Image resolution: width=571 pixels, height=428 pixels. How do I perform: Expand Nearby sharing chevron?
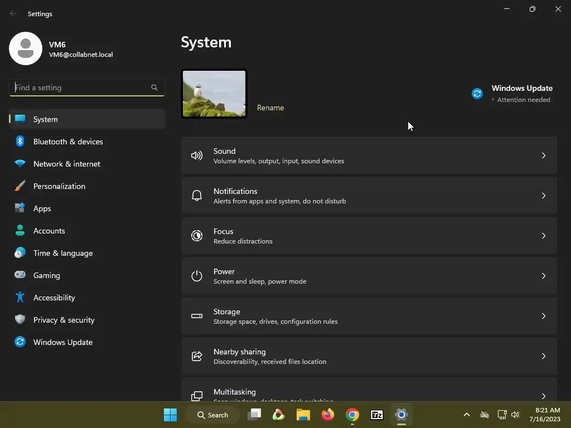543,356
